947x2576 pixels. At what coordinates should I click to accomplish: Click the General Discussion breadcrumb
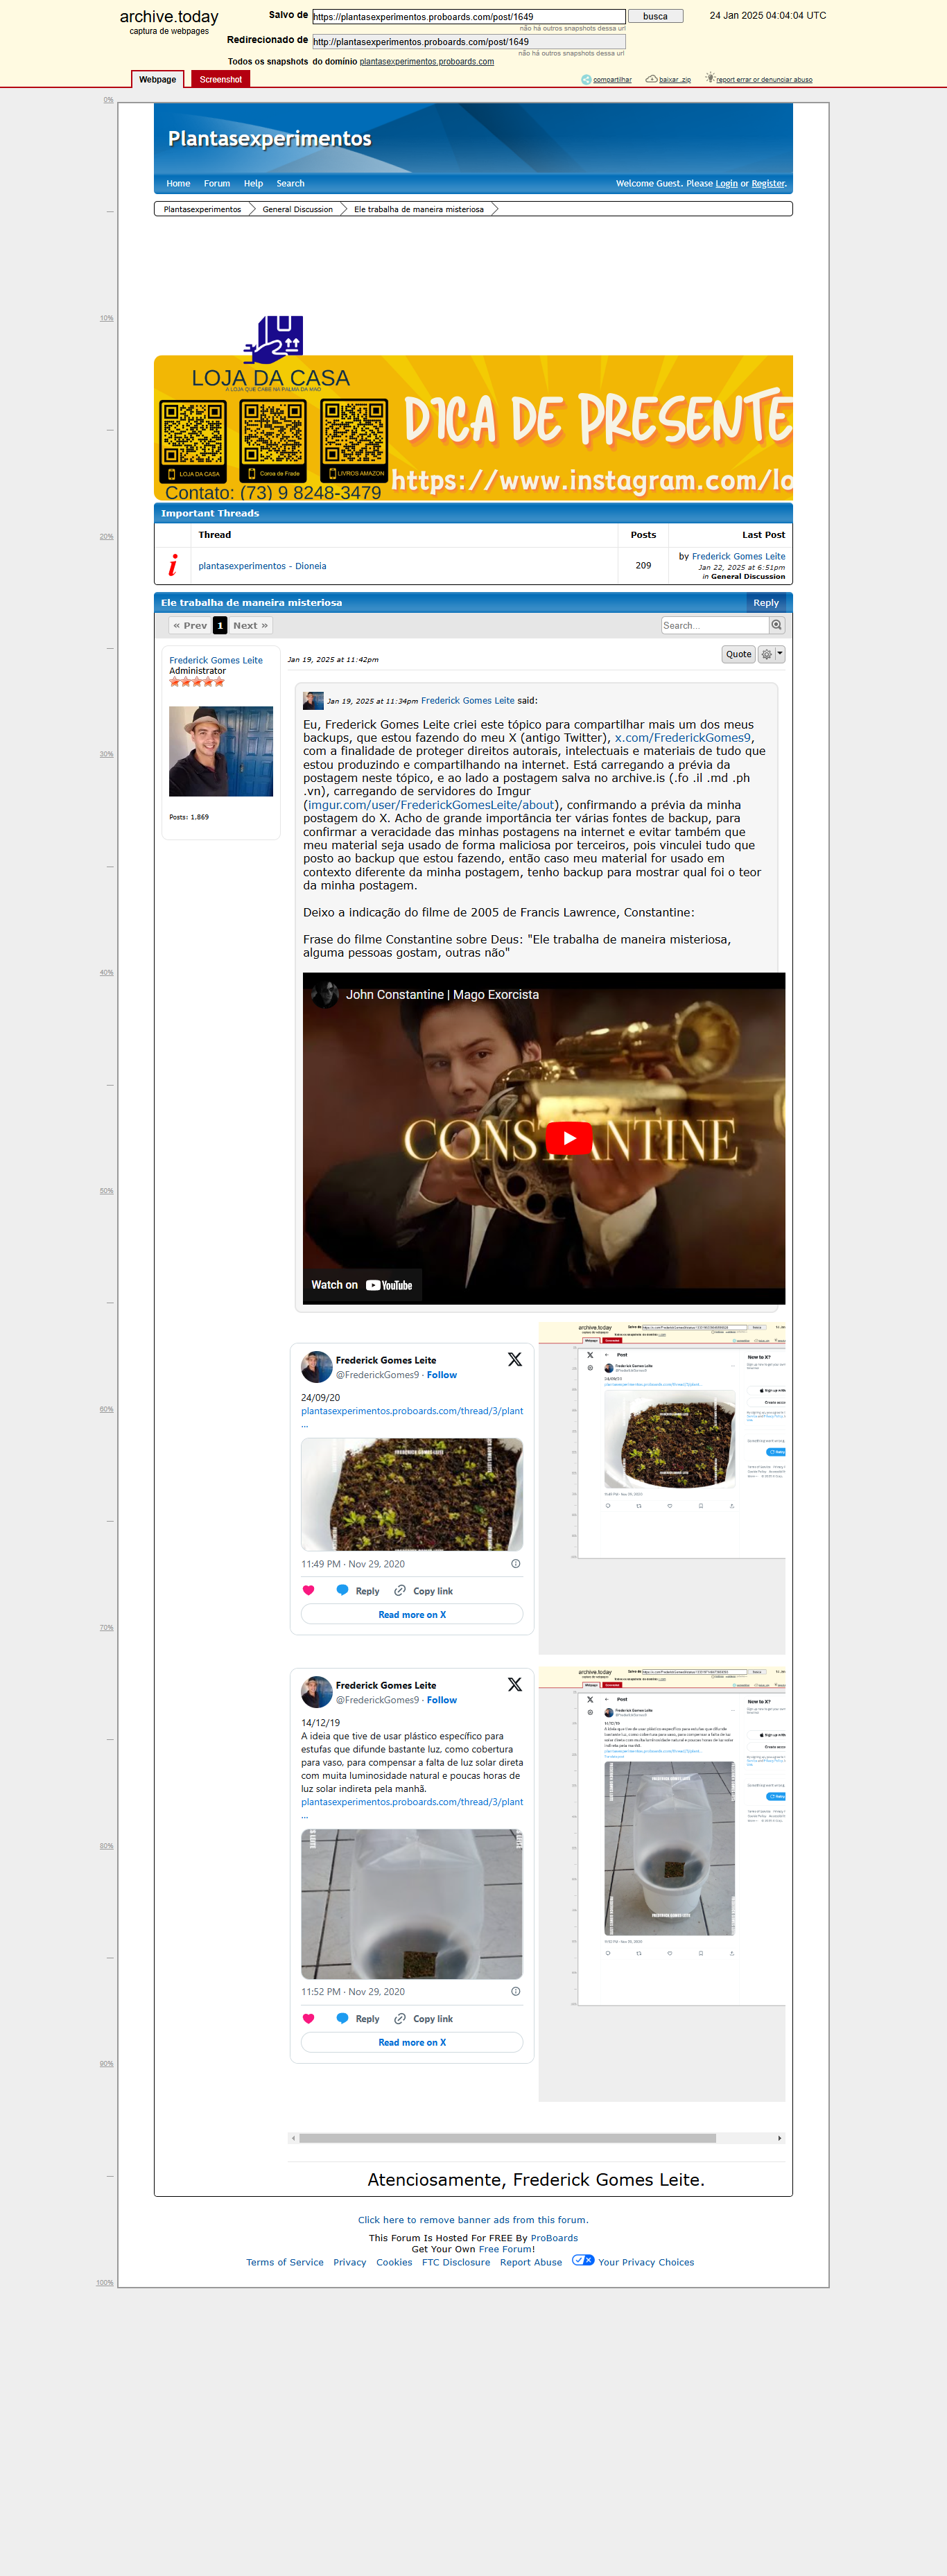pyautogui.click(x=297, y=209)
